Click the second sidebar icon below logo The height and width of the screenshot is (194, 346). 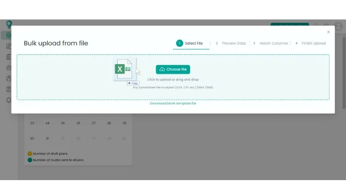pyautogui.click(x=8, y=46)
